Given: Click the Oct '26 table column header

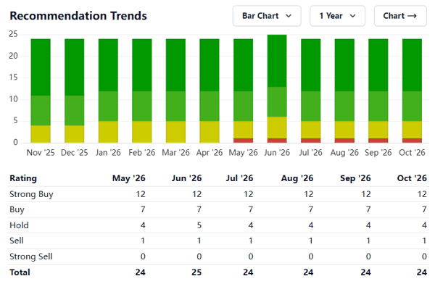Looking at the screenshot, I should tap(412, 178).
